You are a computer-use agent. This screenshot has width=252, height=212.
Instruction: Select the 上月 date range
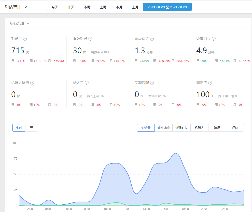(x=135, y=7)
